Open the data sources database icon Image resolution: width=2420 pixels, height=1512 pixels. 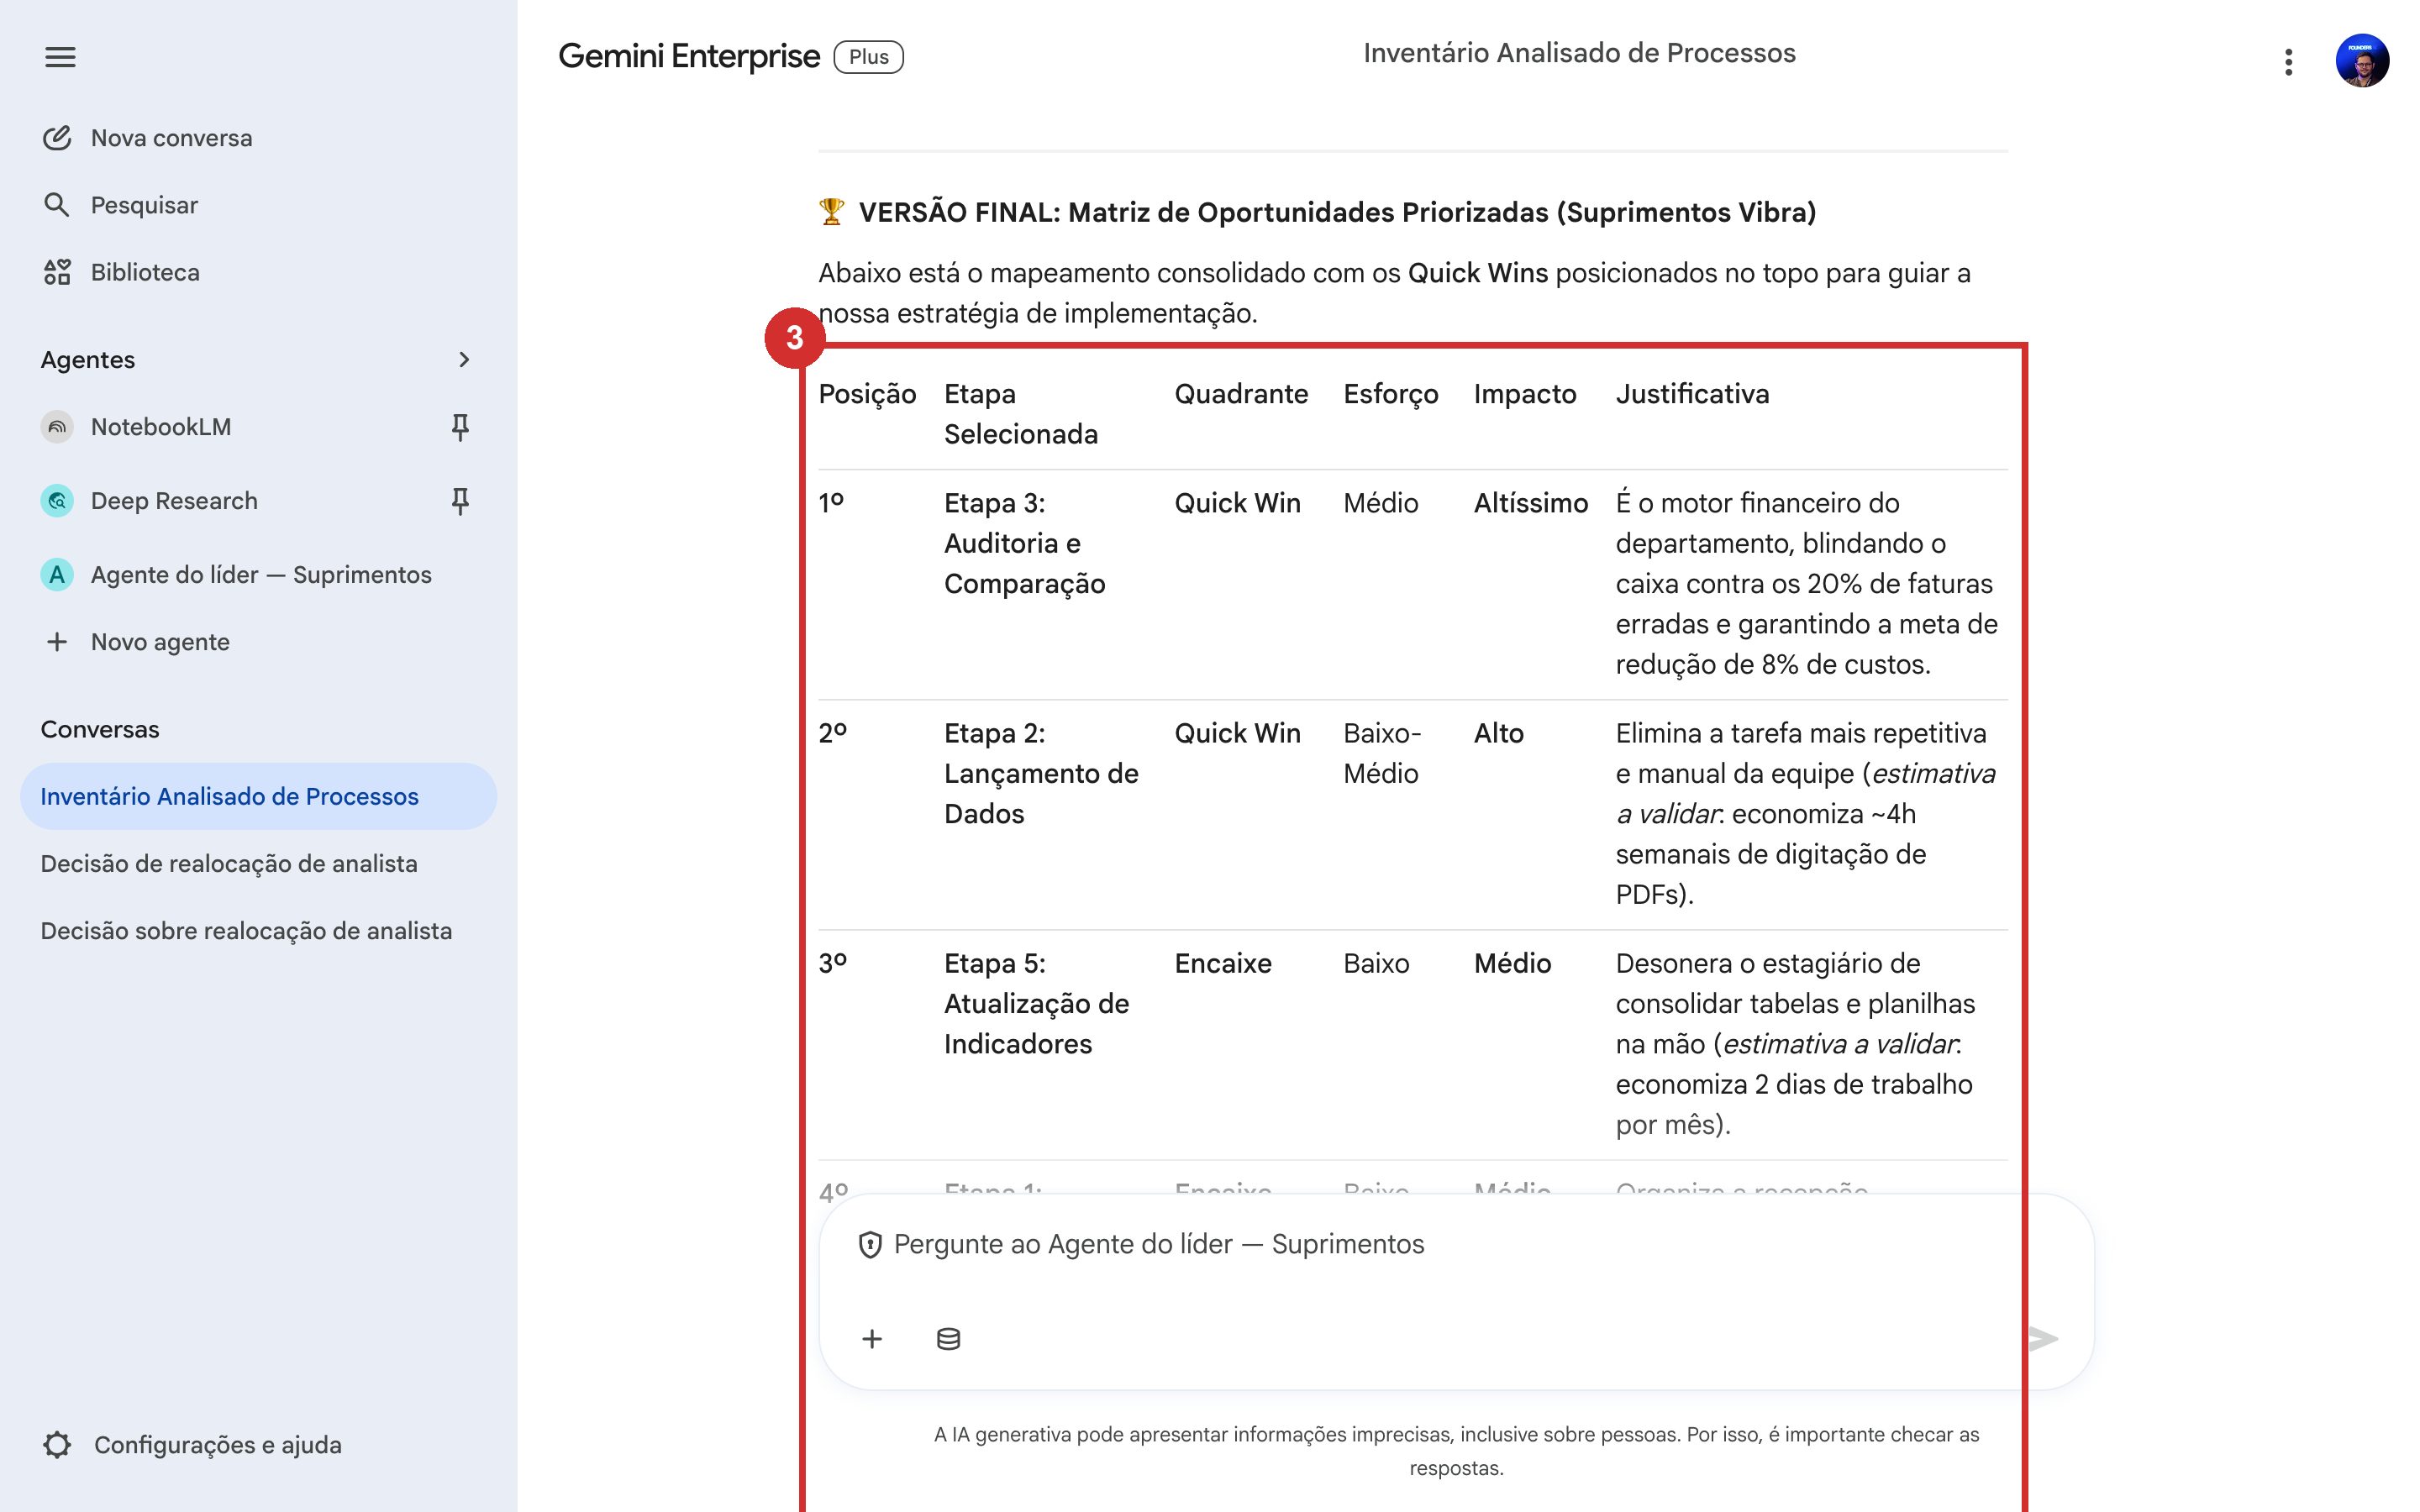pos(948,1339)
